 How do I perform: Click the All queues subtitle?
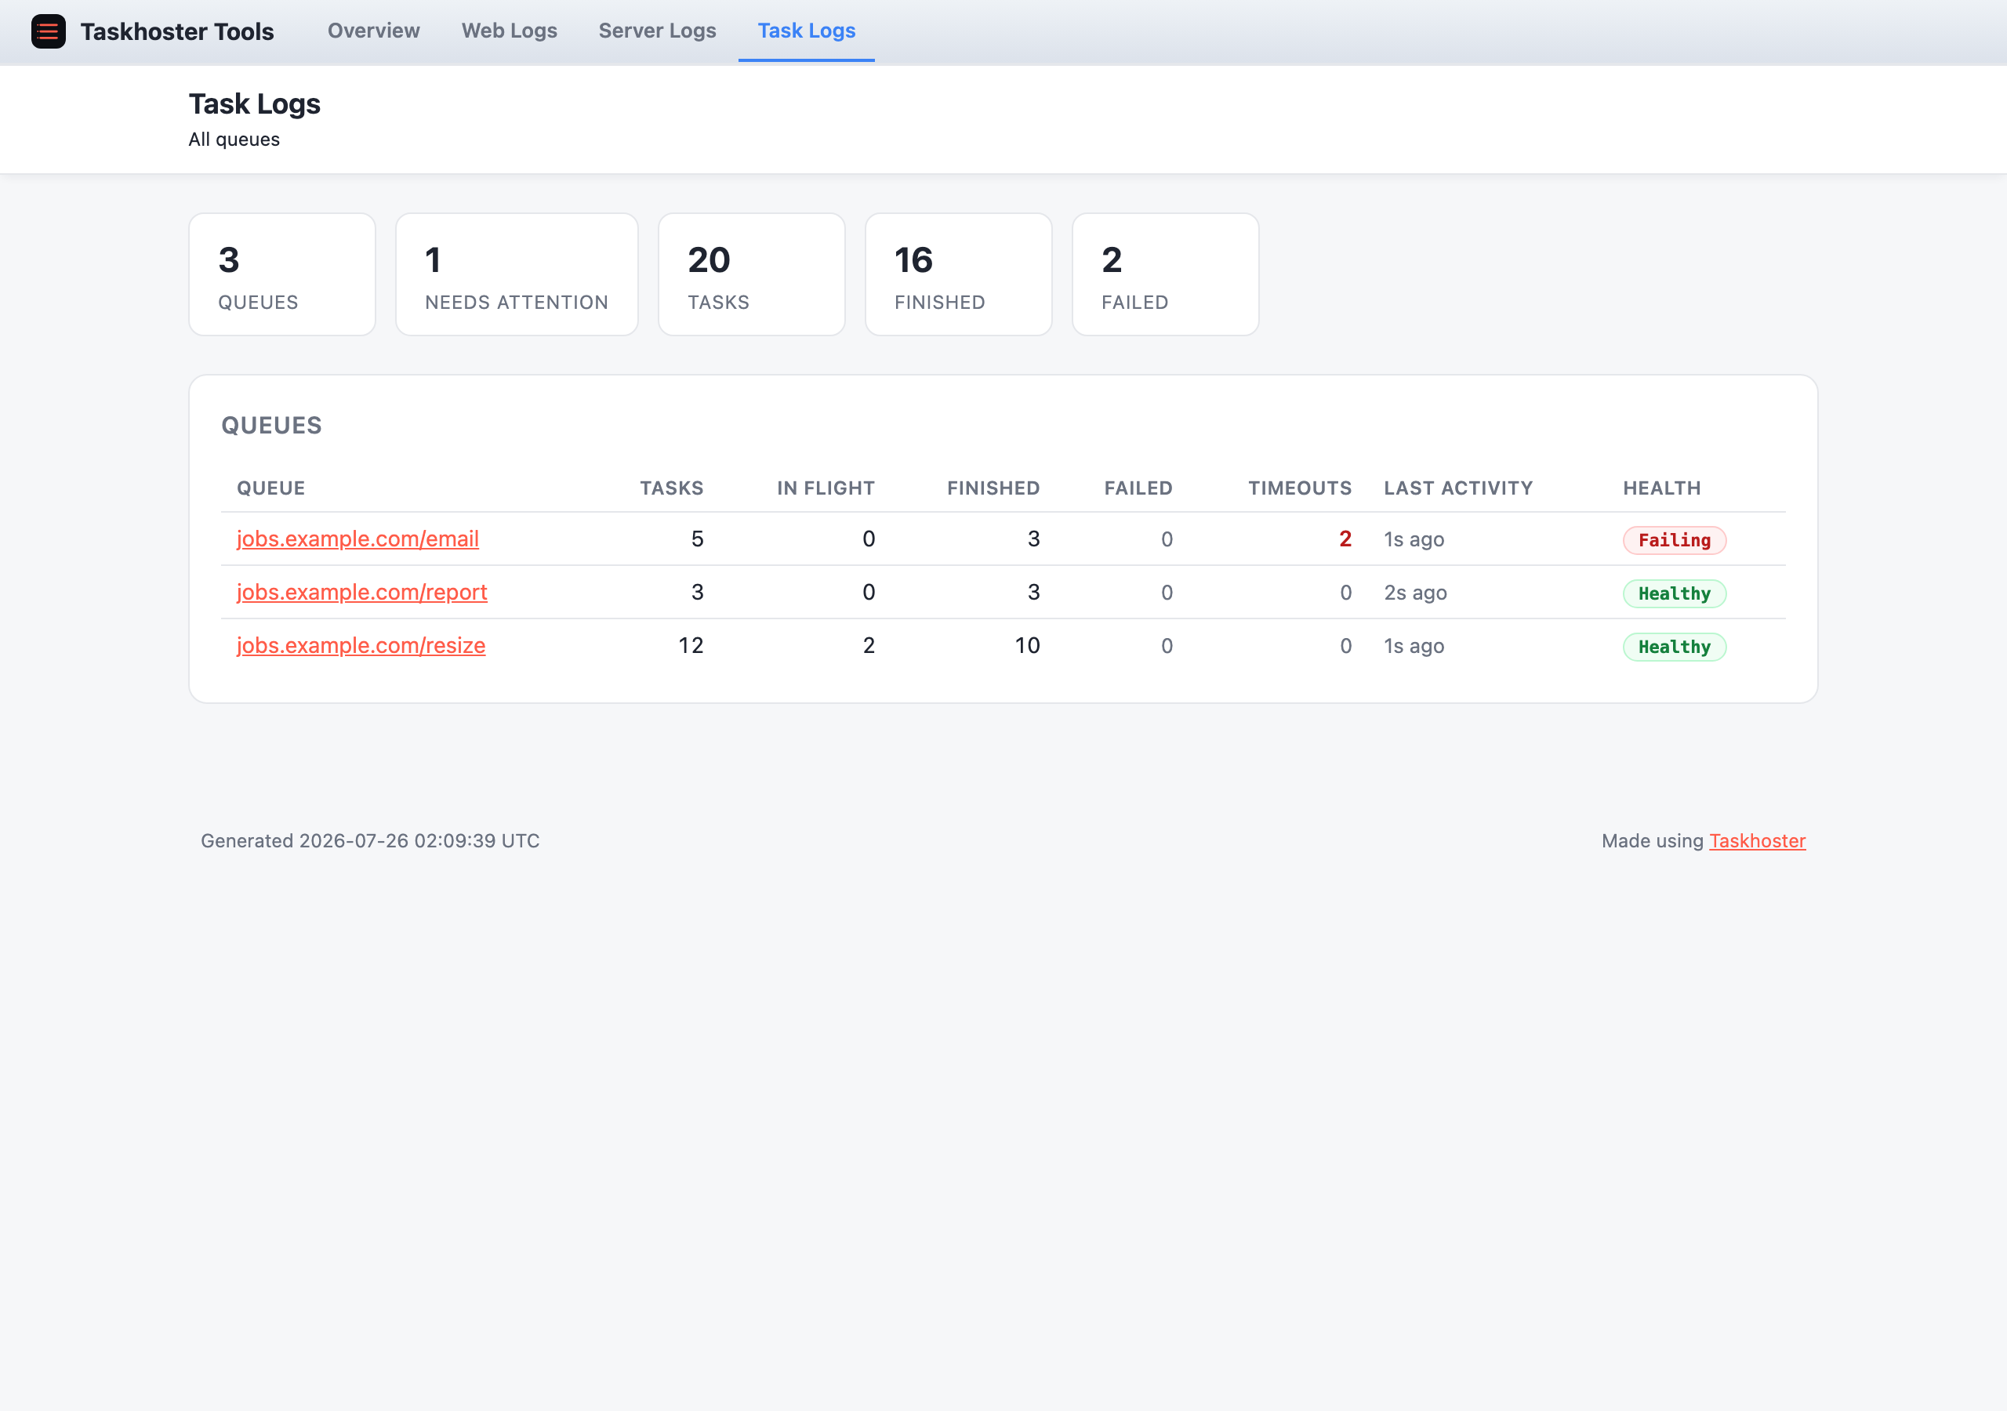pos(234,139)
